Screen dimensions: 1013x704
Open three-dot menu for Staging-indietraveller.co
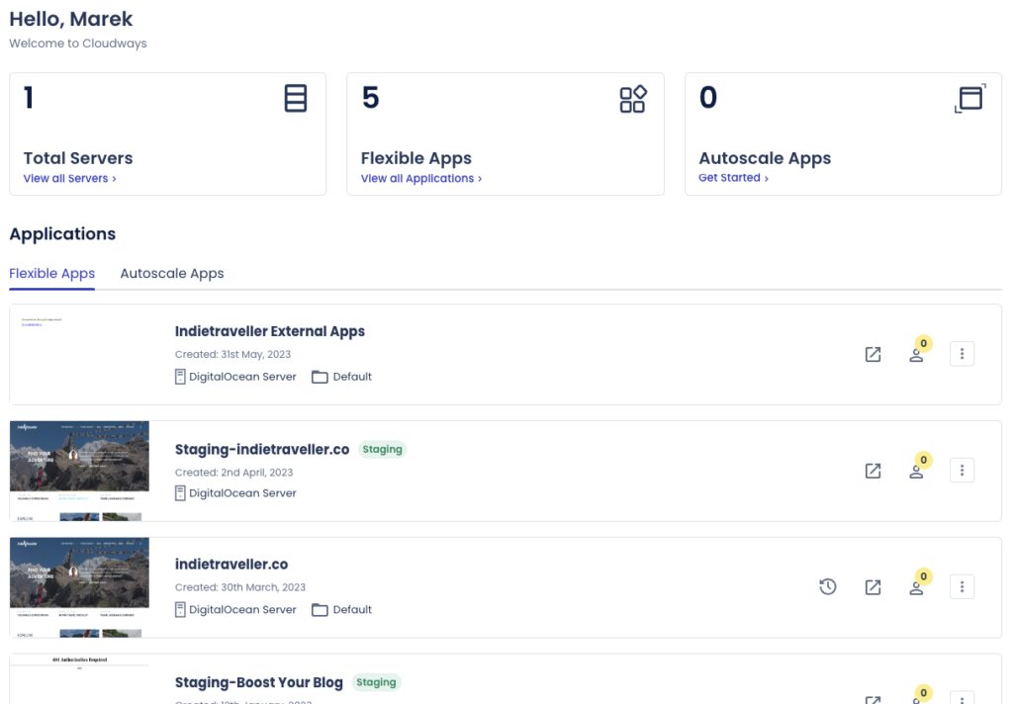[x=962, y=471]
